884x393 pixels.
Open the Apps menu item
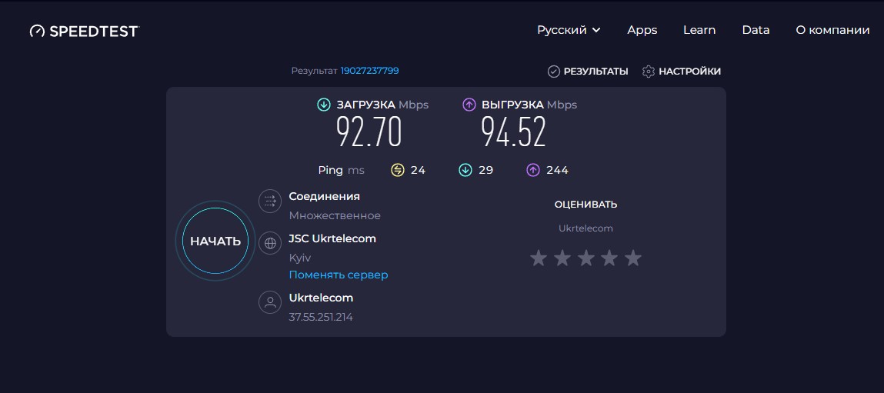[642, 30]
